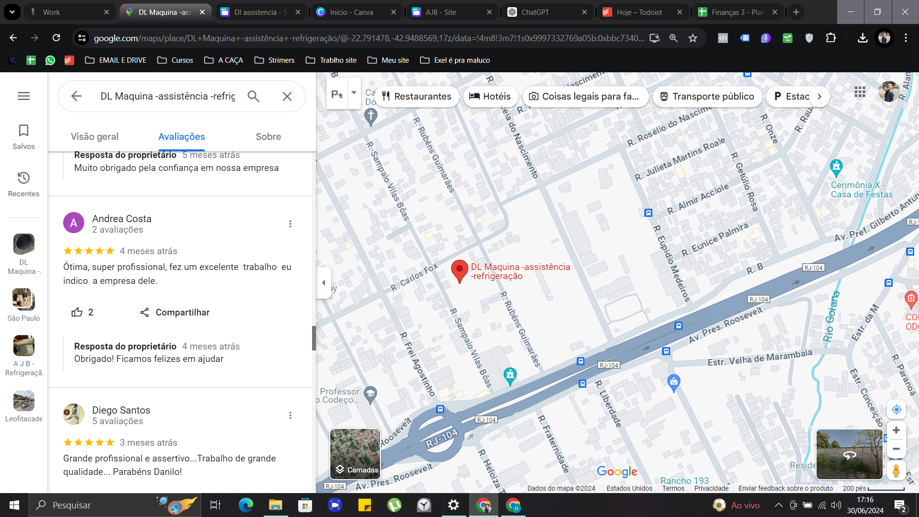This screenshot has height=517, width=919.
Task: Share review via Compartilhar
Action: (175, 312)
